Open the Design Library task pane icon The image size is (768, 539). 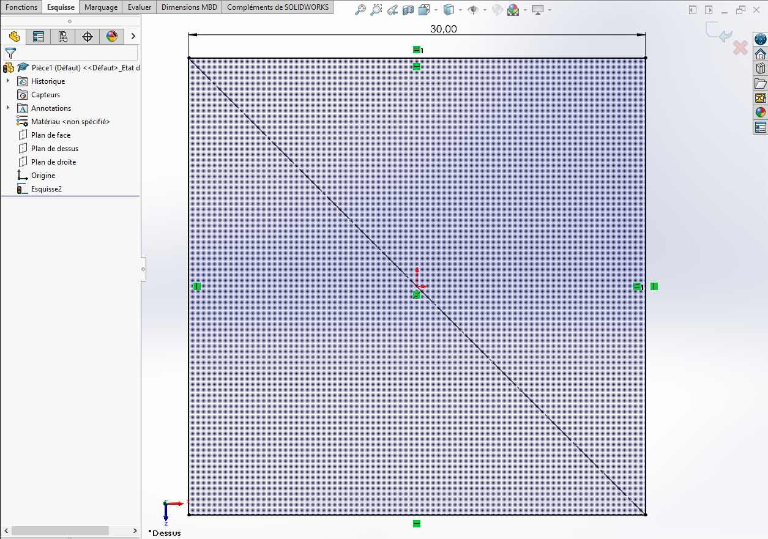(x=761, y=69)
